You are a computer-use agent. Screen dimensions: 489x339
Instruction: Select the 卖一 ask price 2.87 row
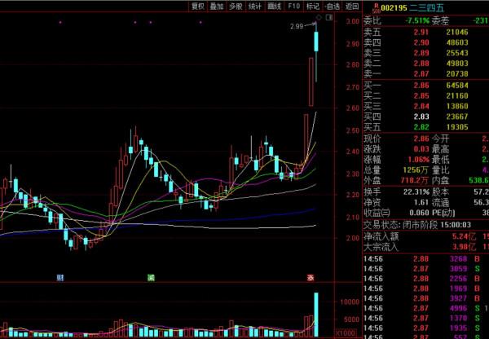click(424, 73)
